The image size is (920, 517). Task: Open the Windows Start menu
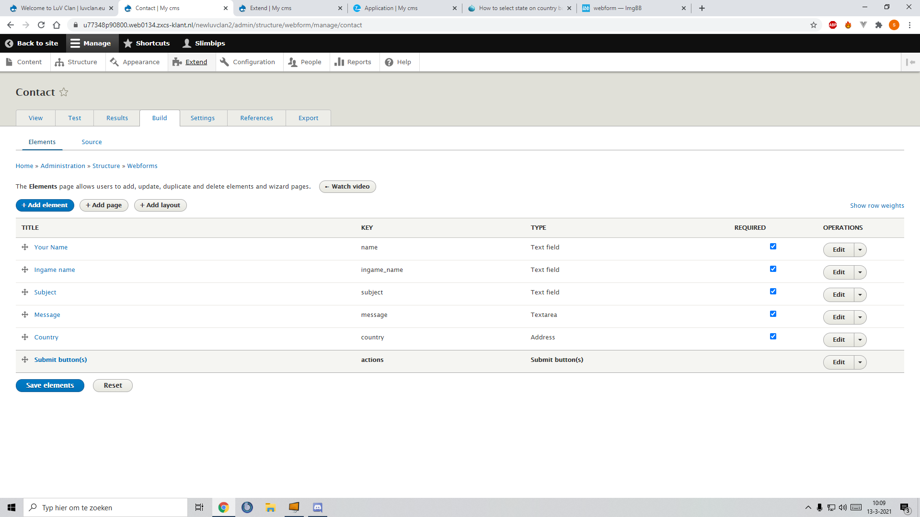click(11, 507)
